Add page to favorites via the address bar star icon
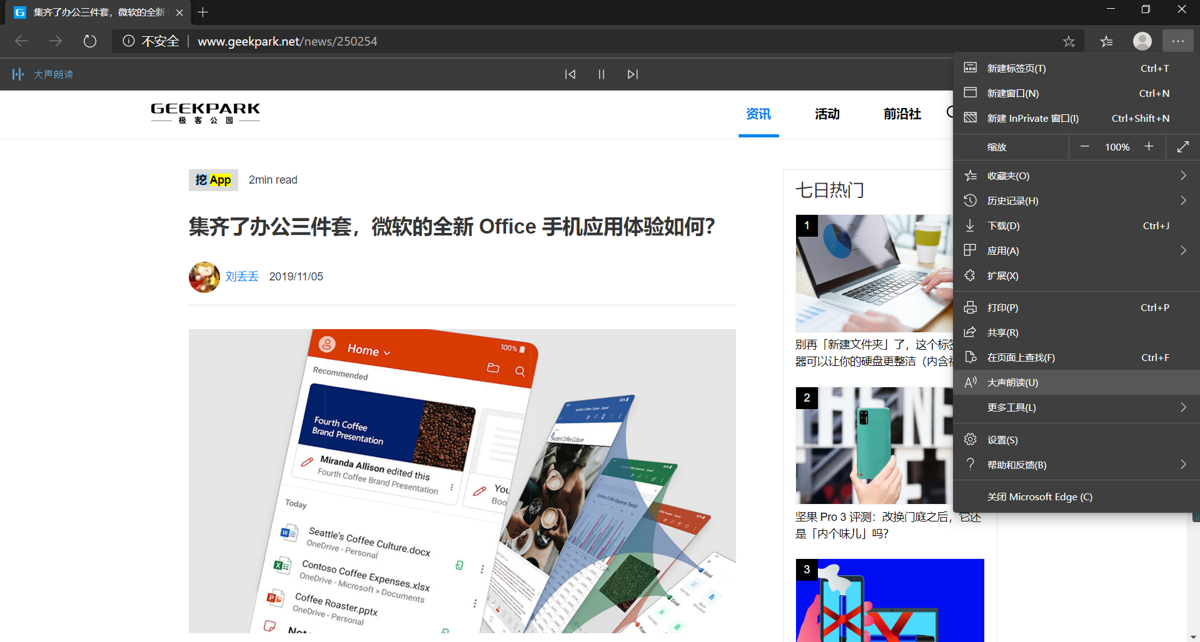This screenshot has width=1200, height=642. pos(1069,41)
